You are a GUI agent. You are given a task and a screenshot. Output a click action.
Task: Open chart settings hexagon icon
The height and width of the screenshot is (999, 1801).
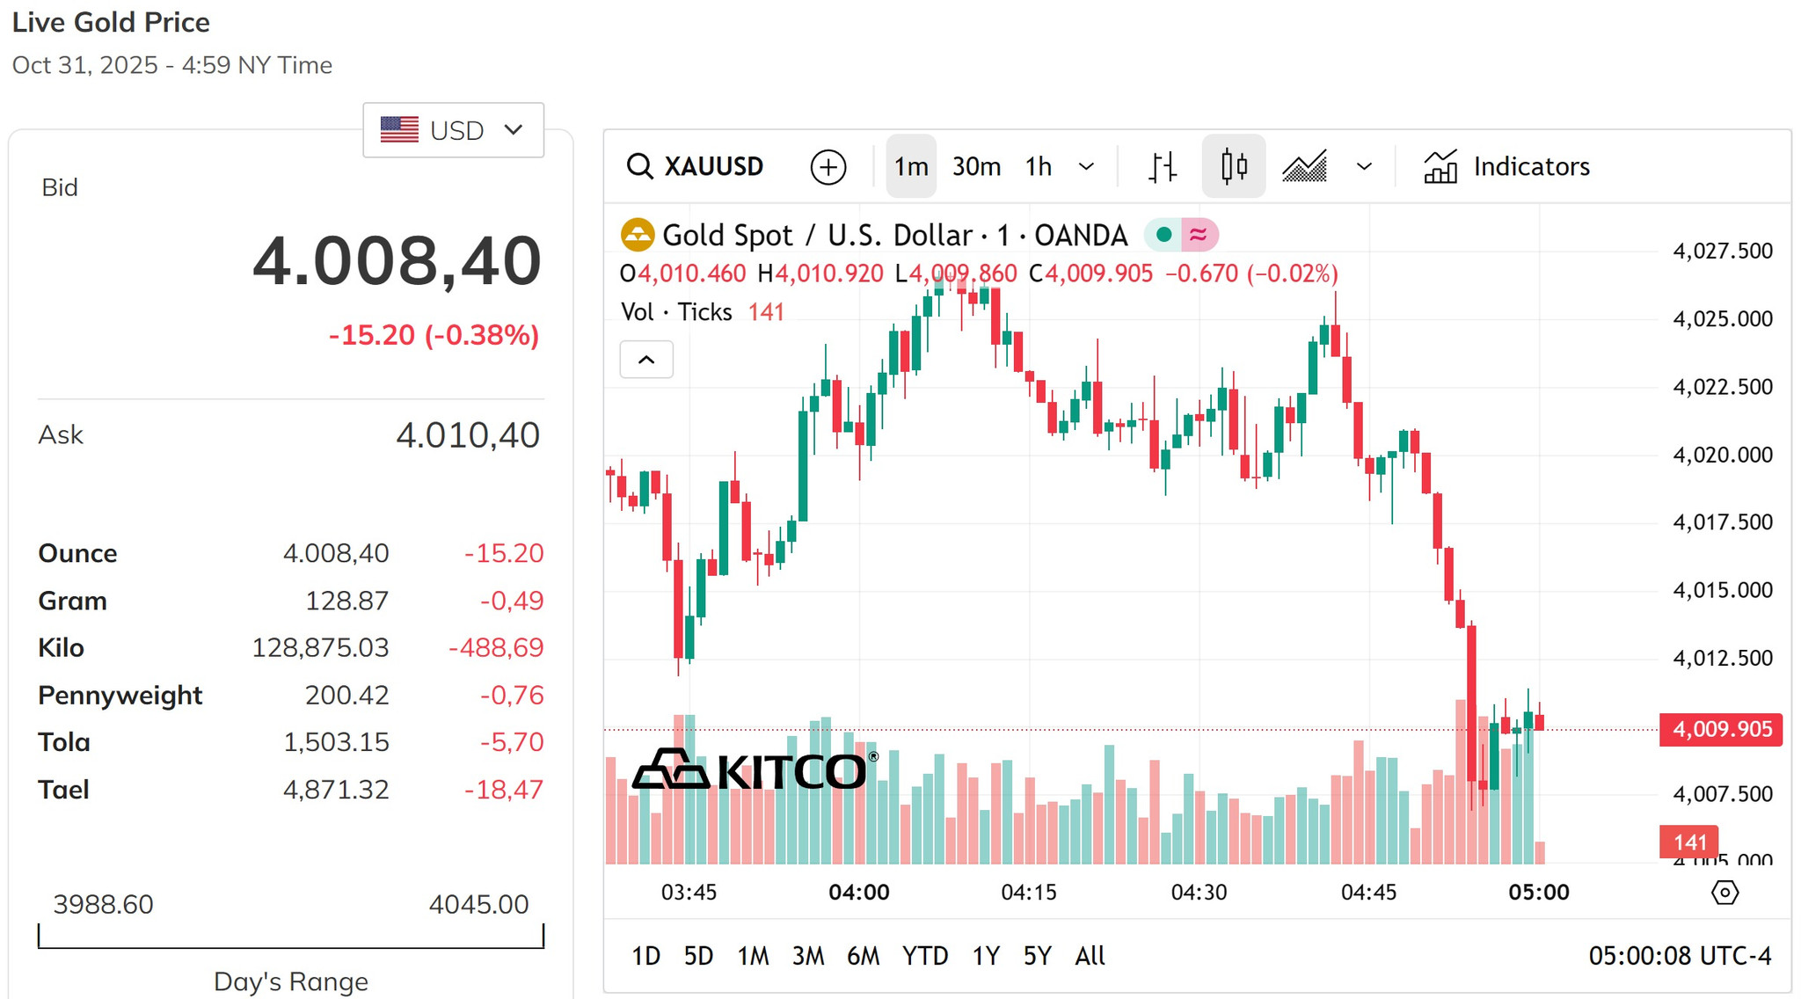click(x=1724, y=893)
